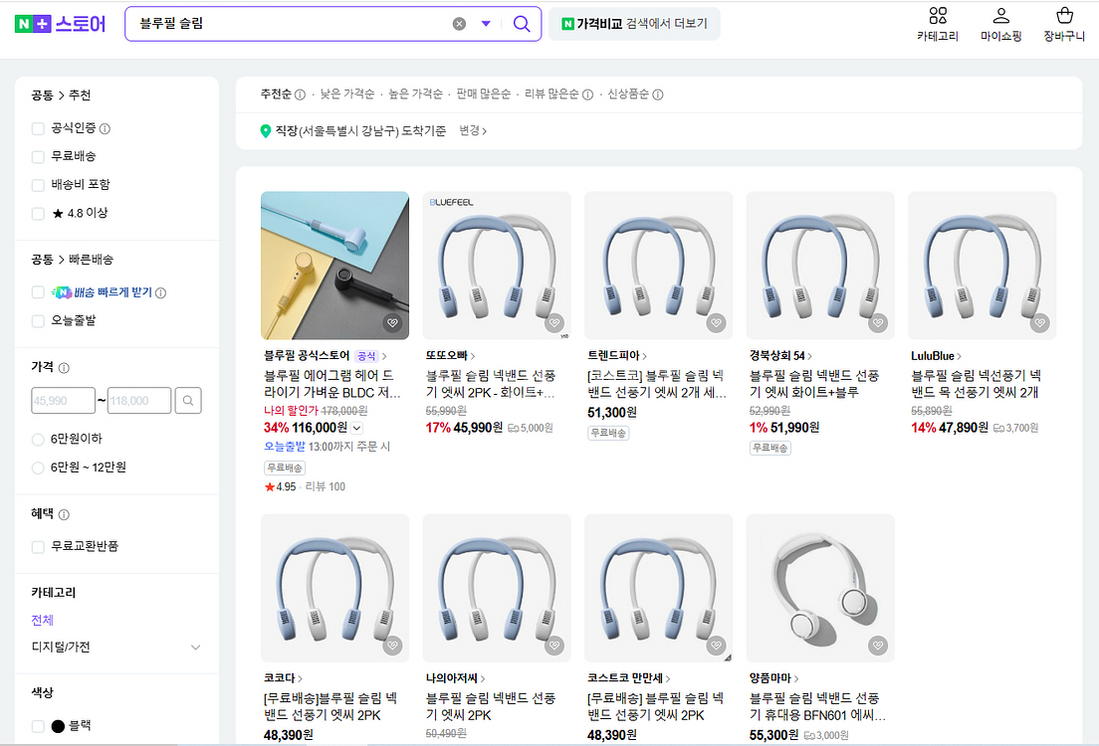The width and height of the screenshot is (1099, 746).
Task: Open 가격비교 검색에서 더보기 button
Action: [634, 24]
